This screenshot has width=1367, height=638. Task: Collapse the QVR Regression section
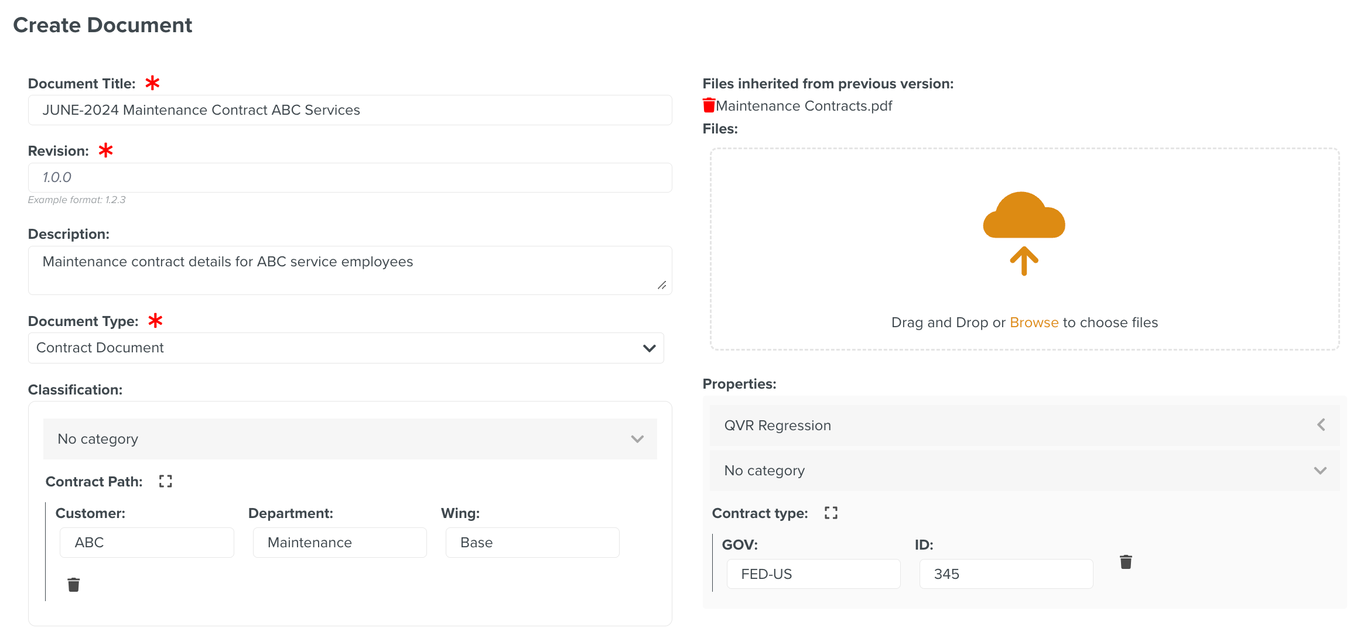point(1321,425)
